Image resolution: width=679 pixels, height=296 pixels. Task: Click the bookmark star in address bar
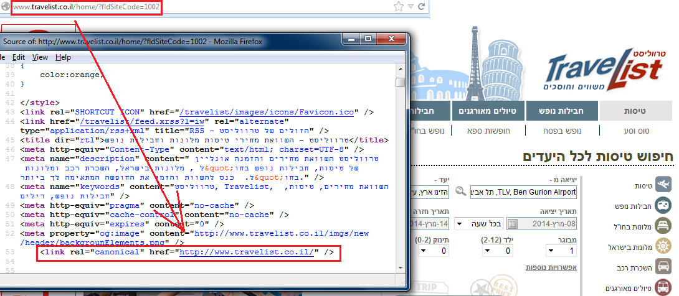coord(399,6)
